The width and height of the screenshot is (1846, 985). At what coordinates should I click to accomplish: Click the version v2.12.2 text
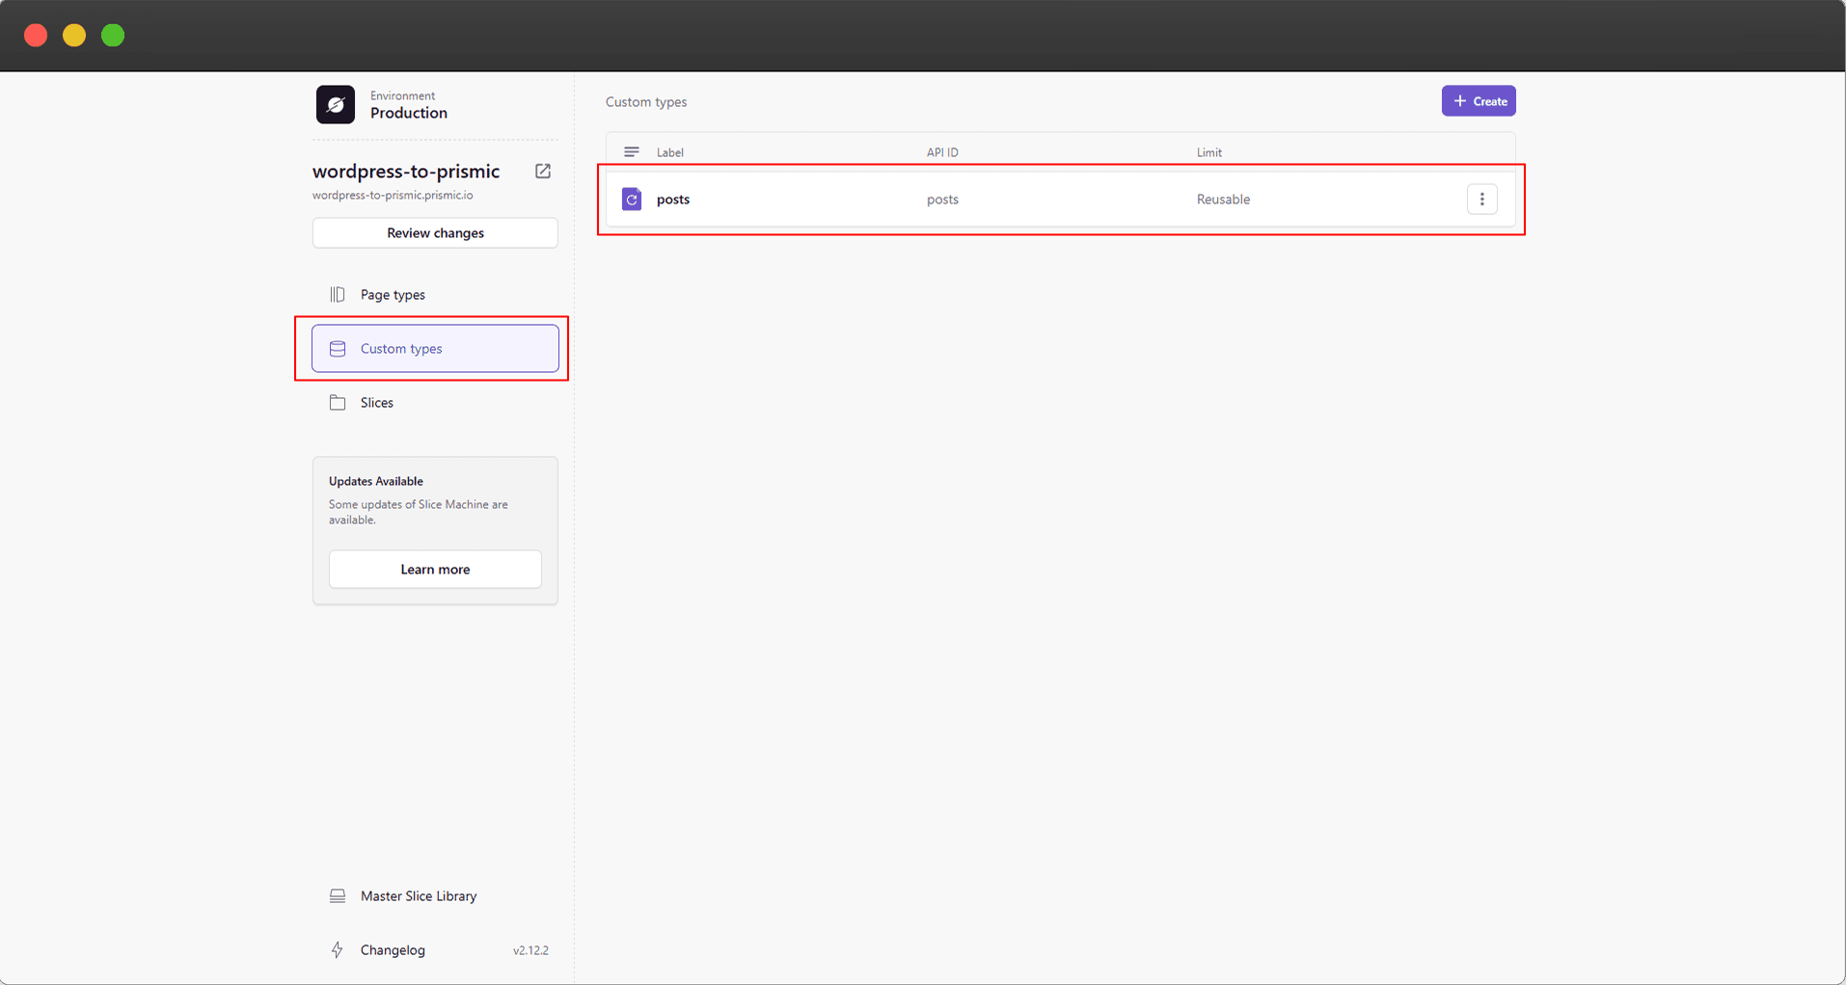coord(530,950)
